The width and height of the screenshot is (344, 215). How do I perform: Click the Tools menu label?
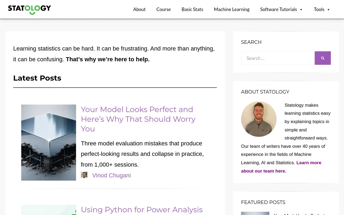[319, 9]
